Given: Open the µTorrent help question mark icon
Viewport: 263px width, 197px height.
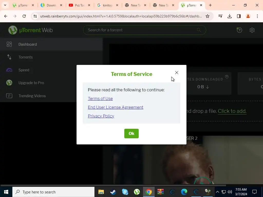Looking at the screenshot, I should pyautogui.click(x=239, y=30).
